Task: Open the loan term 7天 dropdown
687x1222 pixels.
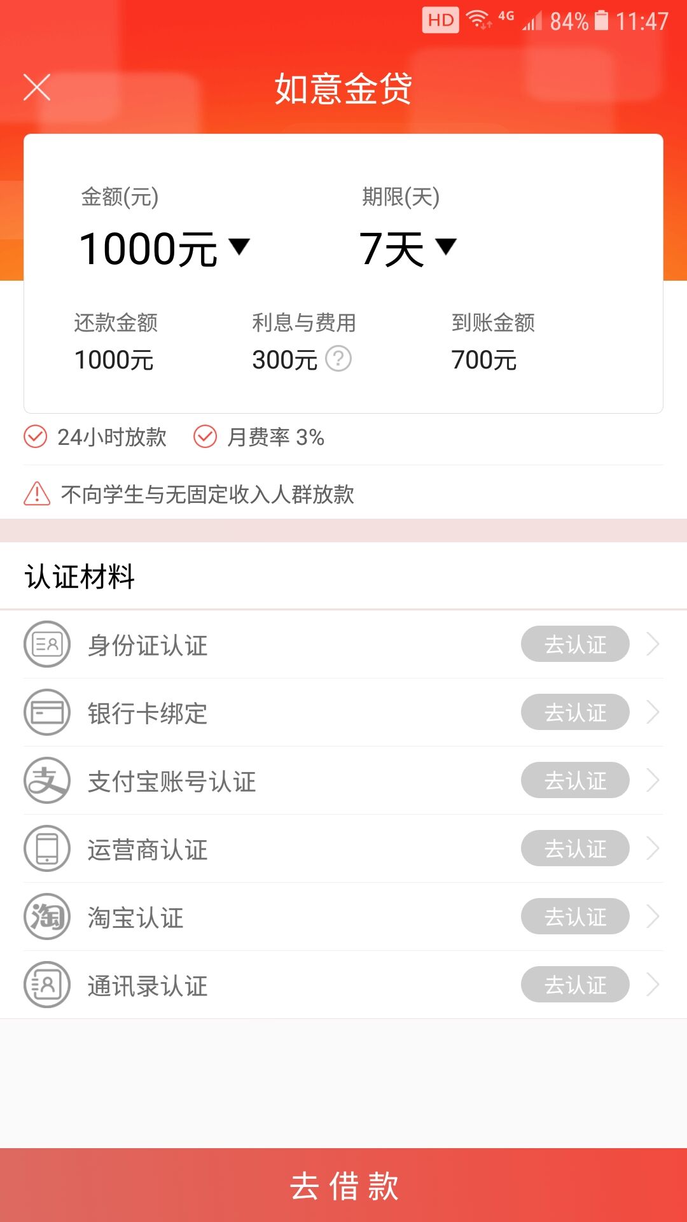Action: (x=446, y=246)
